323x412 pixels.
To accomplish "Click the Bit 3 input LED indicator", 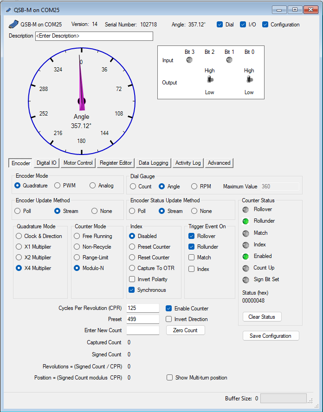I will 189,60.
